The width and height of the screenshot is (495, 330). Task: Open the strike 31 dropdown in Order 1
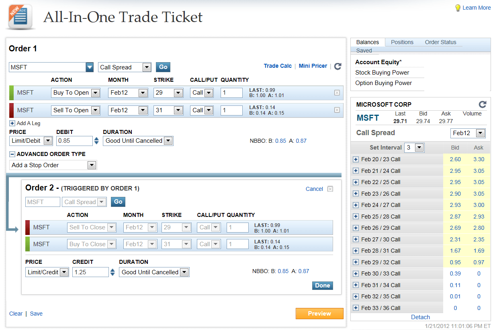178,110
